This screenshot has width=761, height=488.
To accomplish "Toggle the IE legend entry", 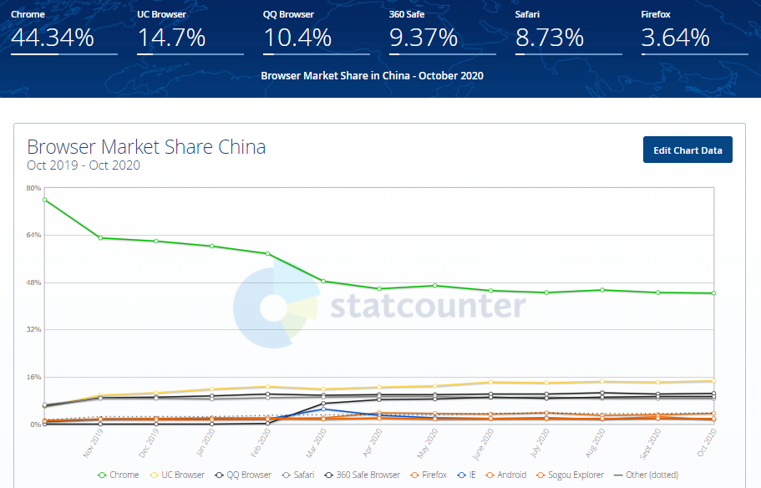I will tap(467, 475).
